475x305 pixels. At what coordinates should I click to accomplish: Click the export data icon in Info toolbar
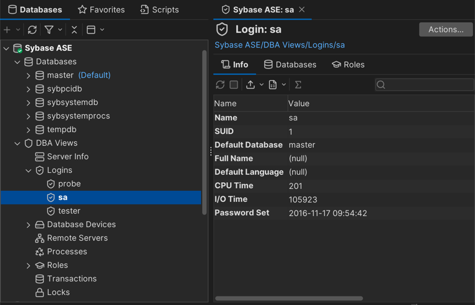coord(250,85)
